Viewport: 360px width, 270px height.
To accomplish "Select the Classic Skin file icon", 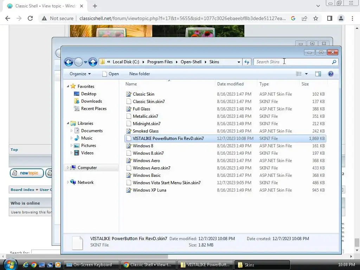I will point(129,94).
